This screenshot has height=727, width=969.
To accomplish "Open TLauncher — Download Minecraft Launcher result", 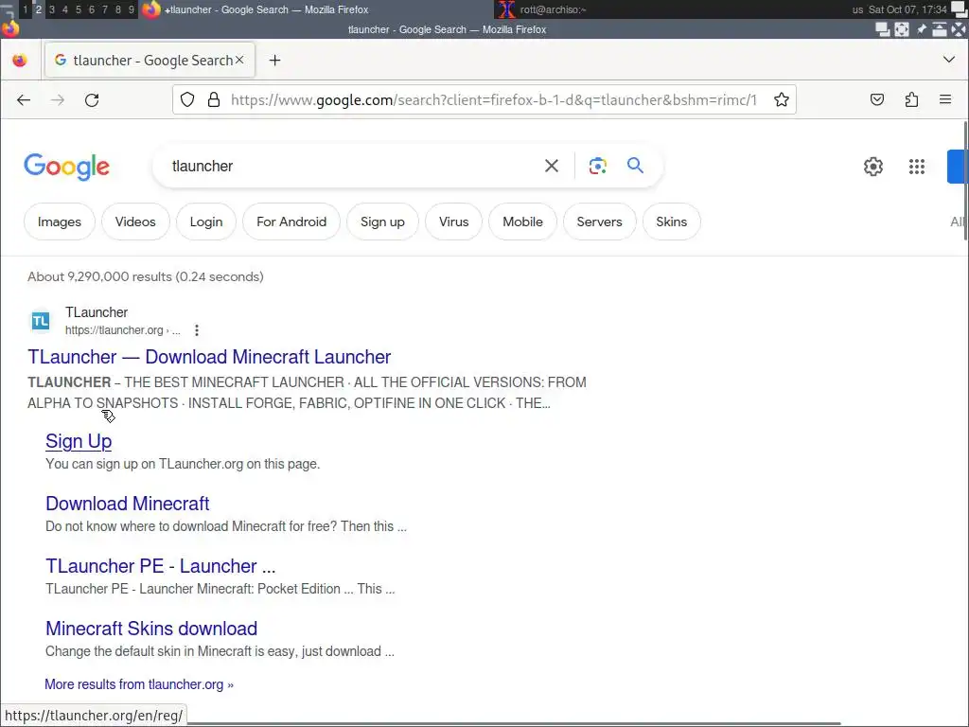I will 209,357.
